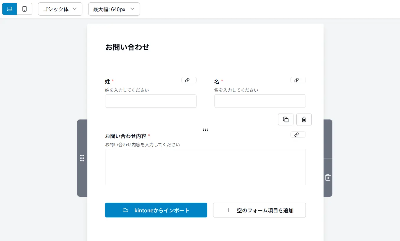Click the link icon next to 姓 field

(x=189, y=80)
